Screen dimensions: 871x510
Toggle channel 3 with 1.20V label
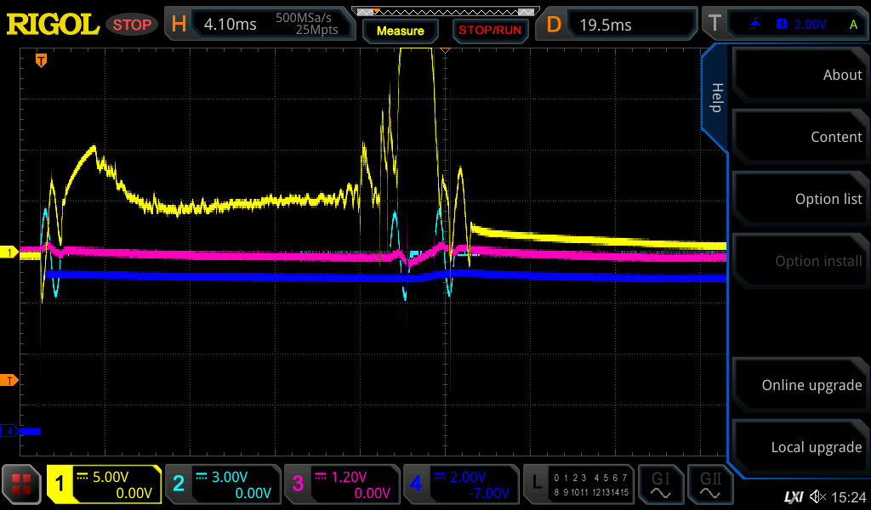click(x=341, y=484)
